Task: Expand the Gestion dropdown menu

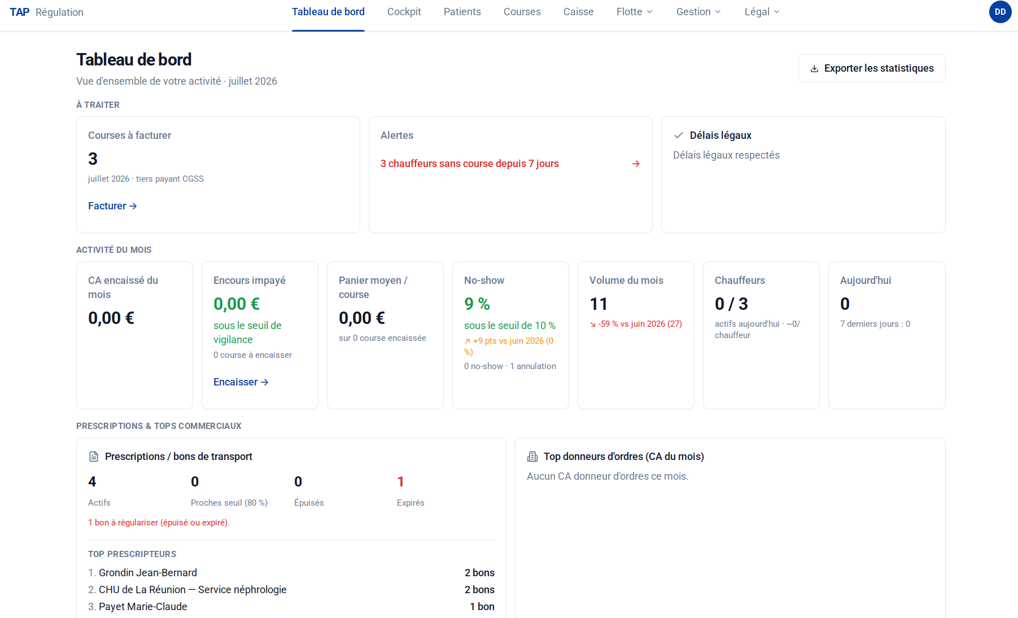Action: [699, 12]
